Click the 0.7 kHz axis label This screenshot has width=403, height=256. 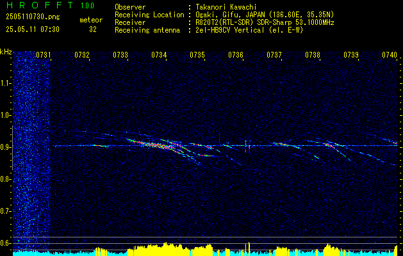[x=6, y=211]
